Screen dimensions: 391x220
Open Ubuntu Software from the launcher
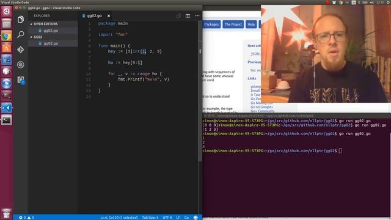click(x=7, y=48)
